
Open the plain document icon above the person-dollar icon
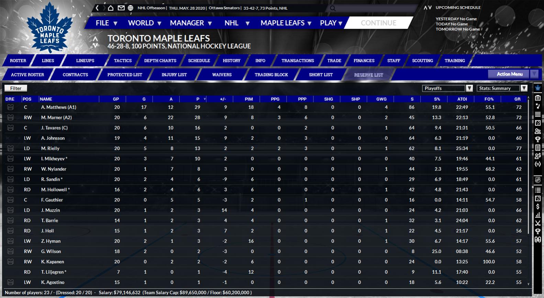click(538, 147)
